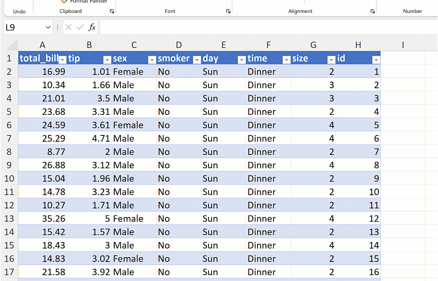Image resolution: width=438 pixels, height=281 pixels.
Task: Click the Format Painter button
Action: pos(84,2)
